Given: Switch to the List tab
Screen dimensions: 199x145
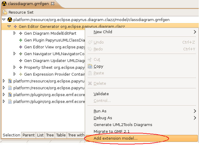Looking at the screenshot, I should click(x=40, y=135).
